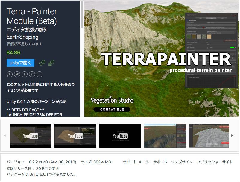Select the grey real time biomes thumbnail
The width and height of the screenshot is (240, 182).
(x=209, y=136)
